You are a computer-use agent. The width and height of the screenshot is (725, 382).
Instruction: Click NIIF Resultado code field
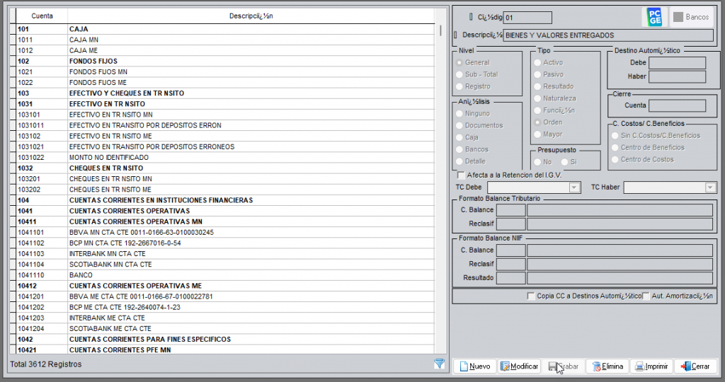511,278
